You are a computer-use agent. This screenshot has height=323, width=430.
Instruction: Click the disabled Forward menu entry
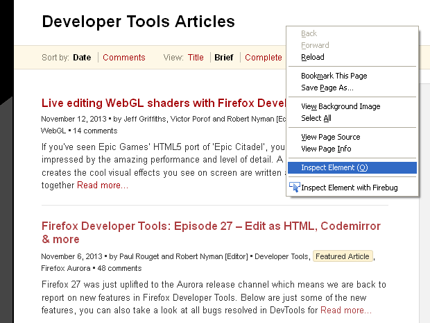point(352,45)
